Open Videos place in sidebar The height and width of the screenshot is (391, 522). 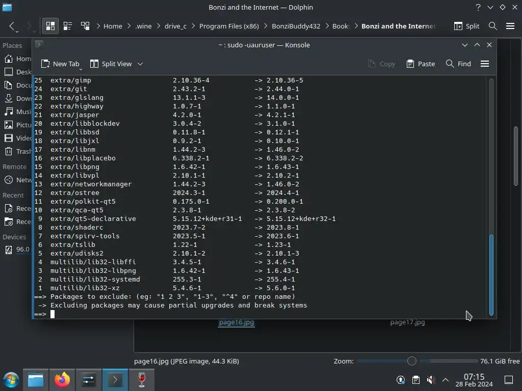click(18, 138)
